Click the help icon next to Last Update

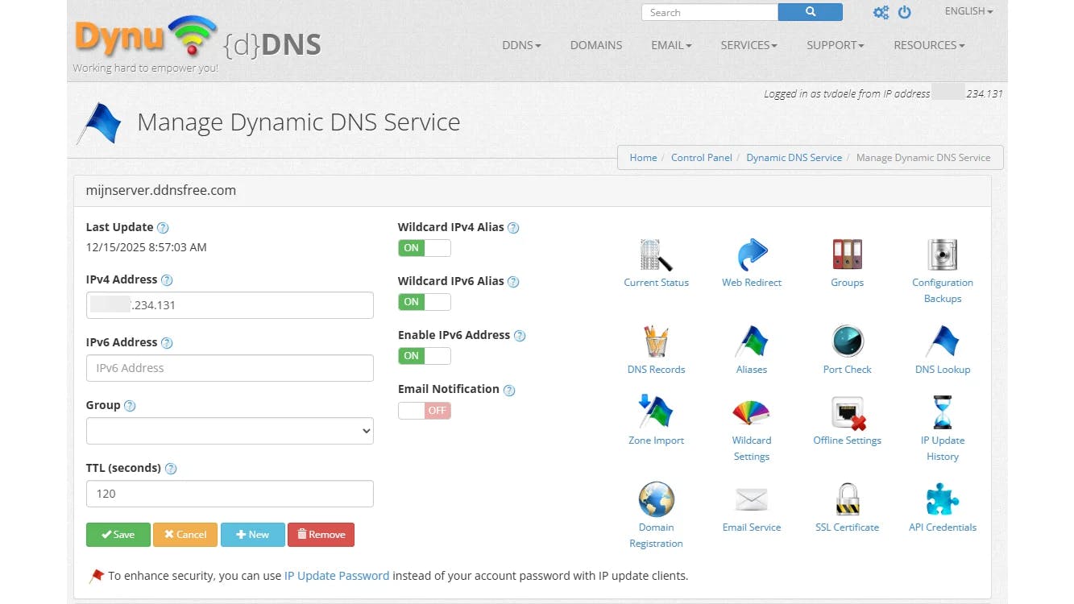click(x=163, y=228)
